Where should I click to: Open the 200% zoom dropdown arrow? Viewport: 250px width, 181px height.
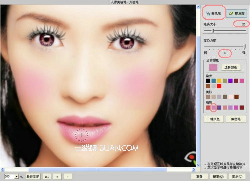pyautogui.click(x=16, y=177)
